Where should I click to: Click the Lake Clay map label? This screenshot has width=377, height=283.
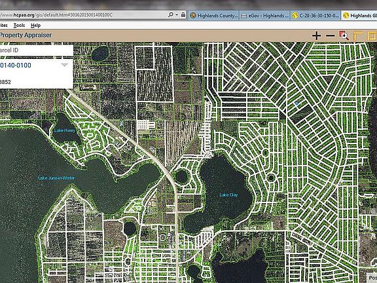pos(228,195)
